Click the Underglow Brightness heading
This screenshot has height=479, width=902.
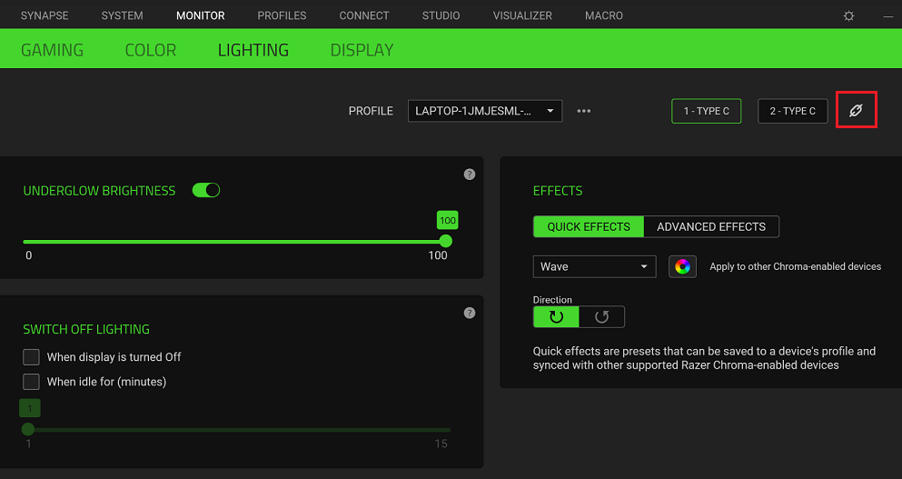[x=99, y=191]
